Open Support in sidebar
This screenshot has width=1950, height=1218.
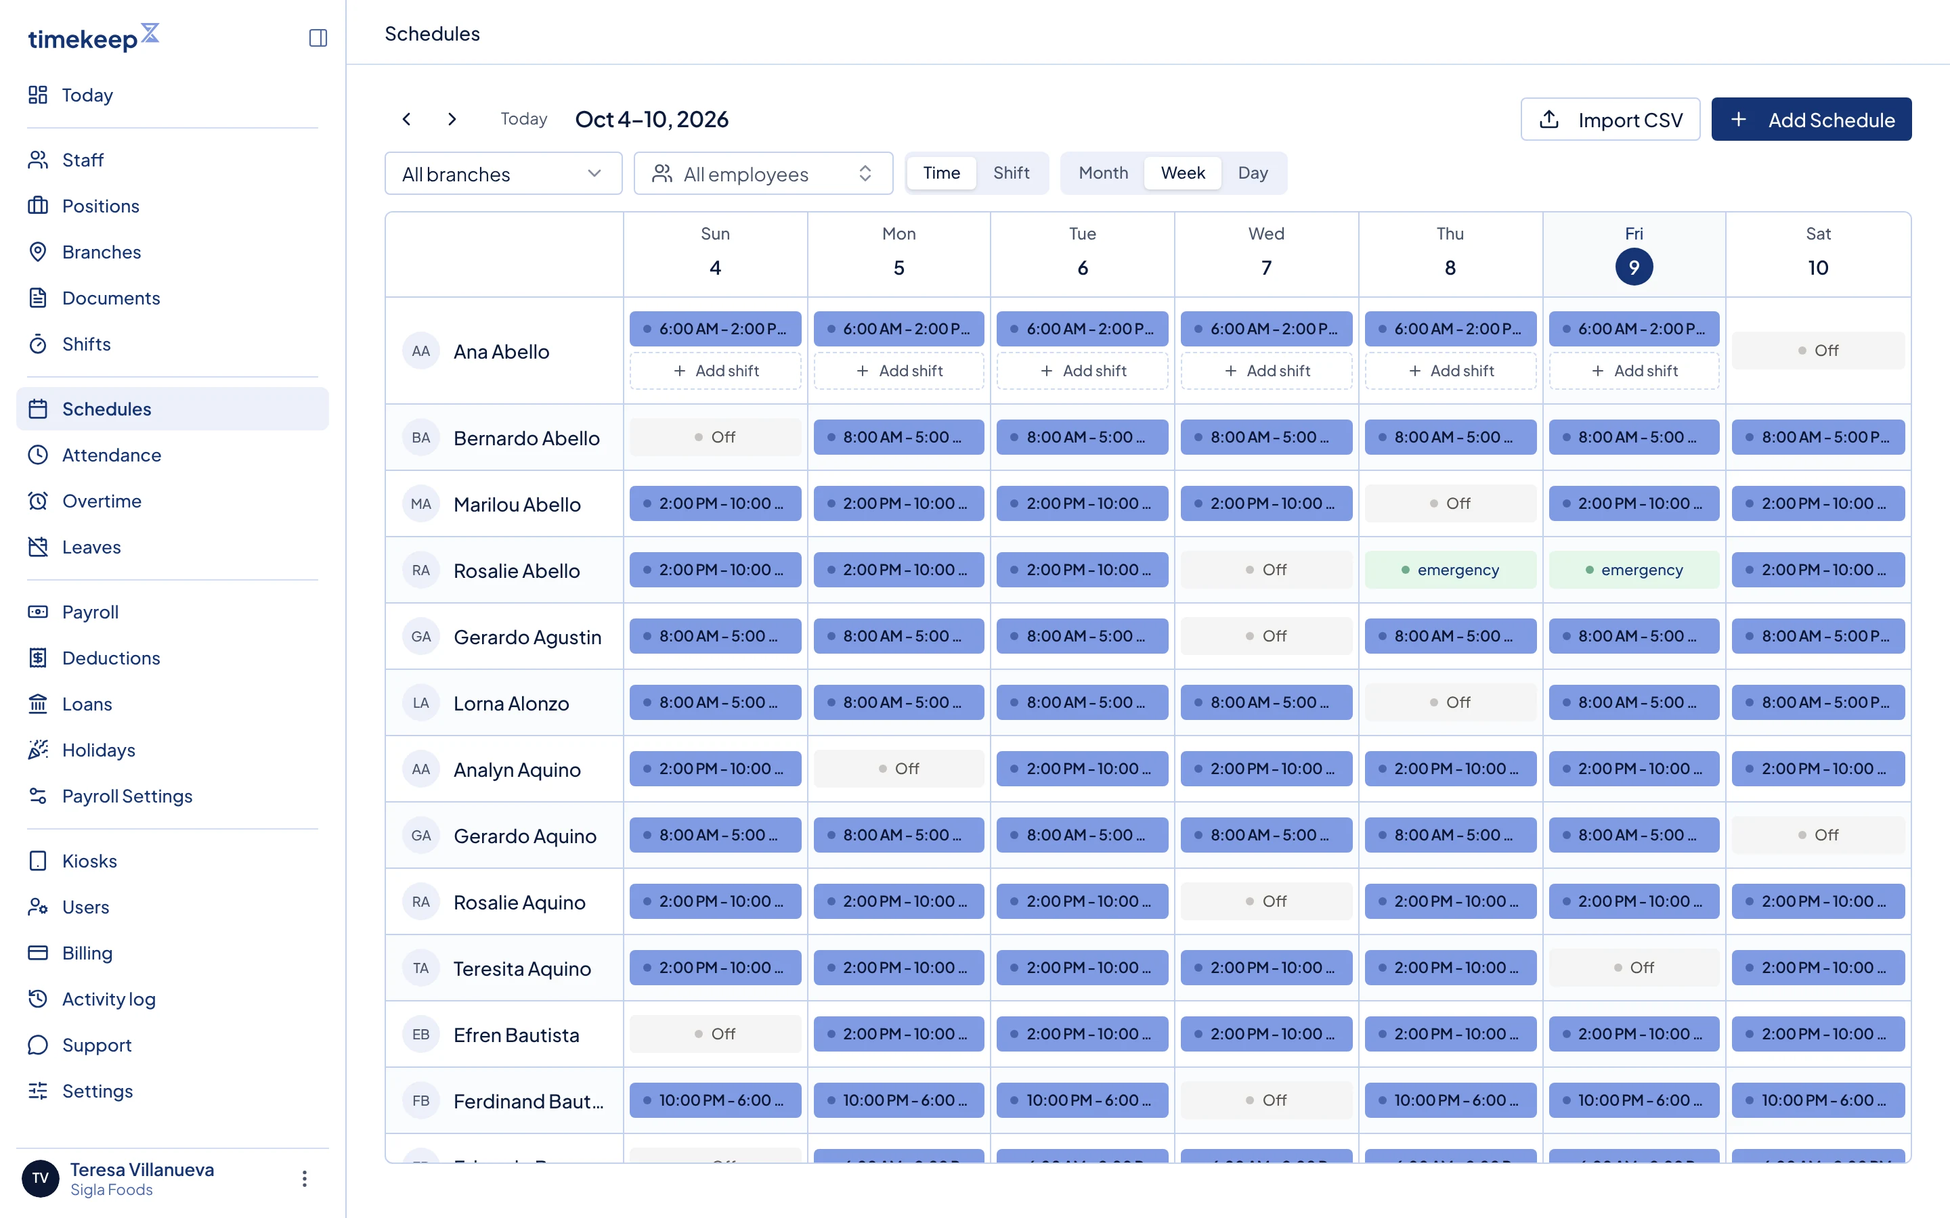pyautogui.click(x=171, y=1045)
